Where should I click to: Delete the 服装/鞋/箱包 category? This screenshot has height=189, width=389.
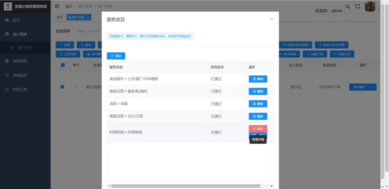coord(258,91)
